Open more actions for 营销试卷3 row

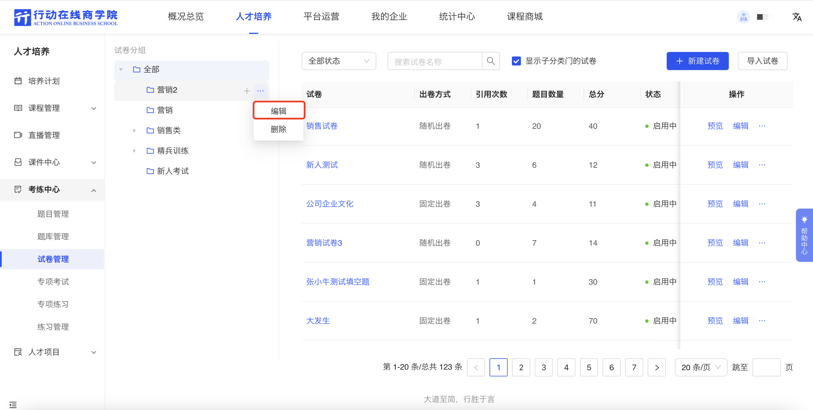[x=762, y=243]
